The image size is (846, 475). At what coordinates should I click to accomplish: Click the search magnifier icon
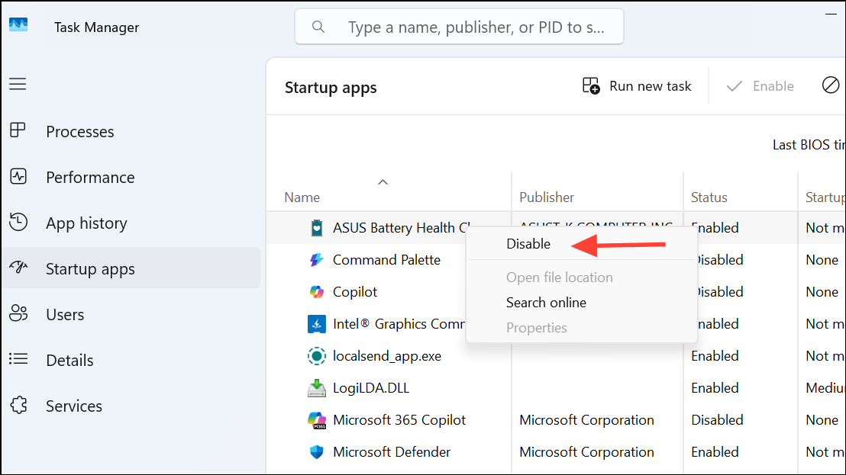[x=318, y=27]
